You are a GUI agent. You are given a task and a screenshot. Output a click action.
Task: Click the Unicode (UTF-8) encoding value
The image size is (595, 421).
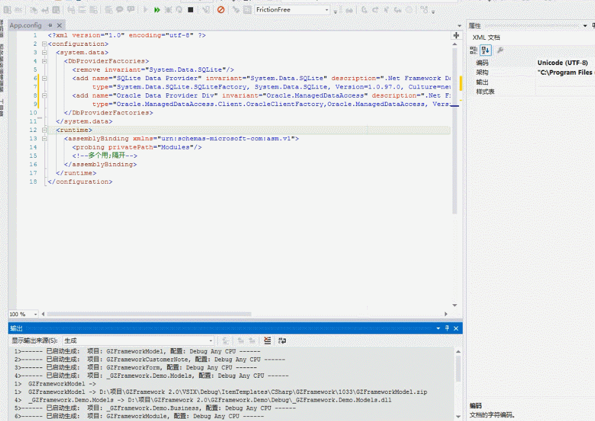(563, 63)
